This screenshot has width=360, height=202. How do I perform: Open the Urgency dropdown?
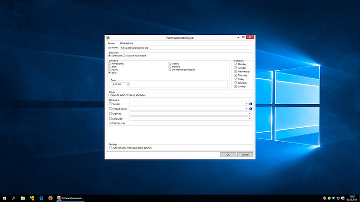(x=249, y=114)
